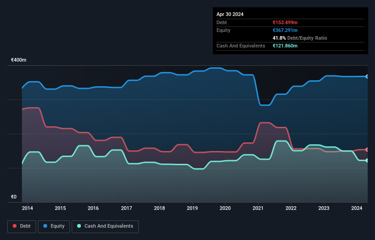Click the €367.291m equity value
This screenshot has height=240, width=375.
point(285,30)
